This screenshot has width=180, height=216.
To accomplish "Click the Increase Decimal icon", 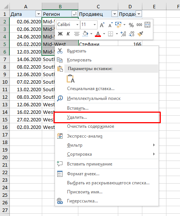I will point(123,34).
